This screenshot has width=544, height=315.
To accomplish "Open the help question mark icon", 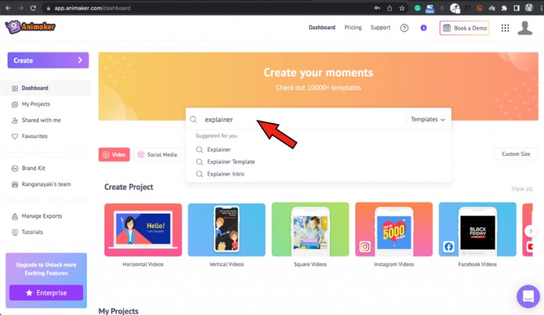I will click(x=404, y=28).
